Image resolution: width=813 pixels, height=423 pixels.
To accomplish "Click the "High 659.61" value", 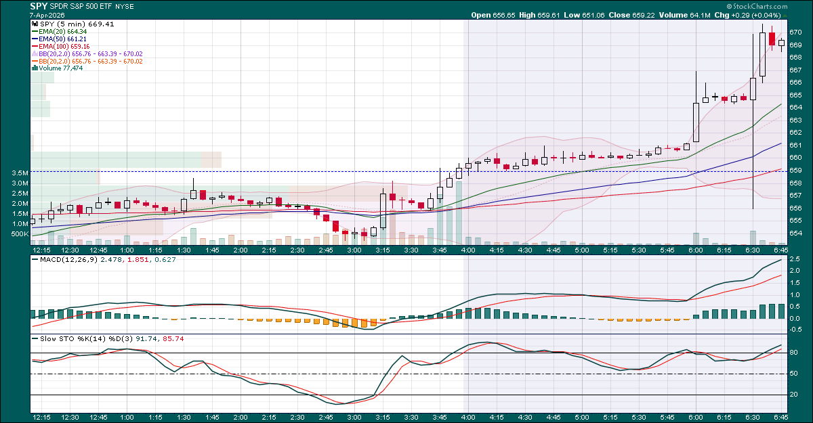I will pos(539,15).
